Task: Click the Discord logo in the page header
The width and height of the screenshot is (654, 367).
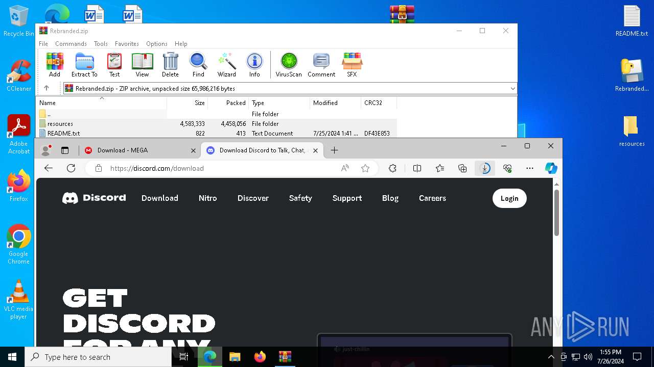Action: coord(94,198)
